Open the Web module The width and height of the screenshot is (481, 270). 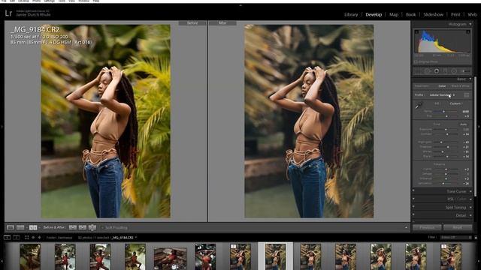[x=472, y=14]
